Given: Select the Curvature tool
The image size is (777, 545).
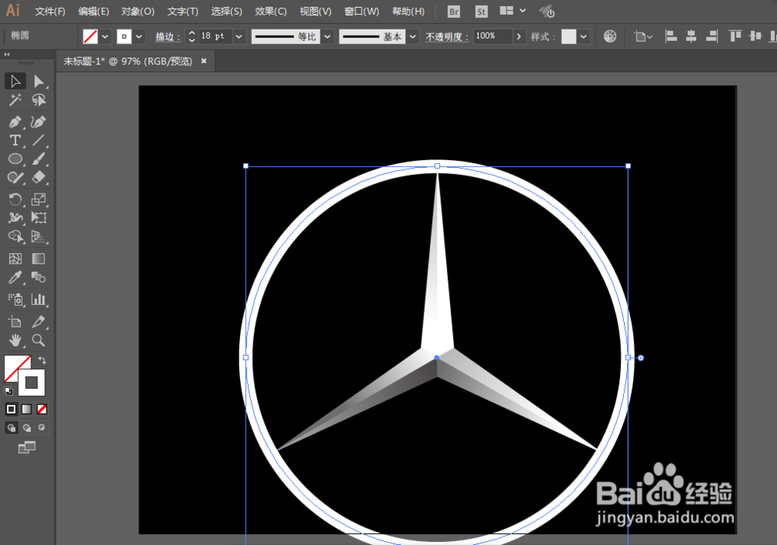Looking at the screenshot, I should [x=39, y=122].
